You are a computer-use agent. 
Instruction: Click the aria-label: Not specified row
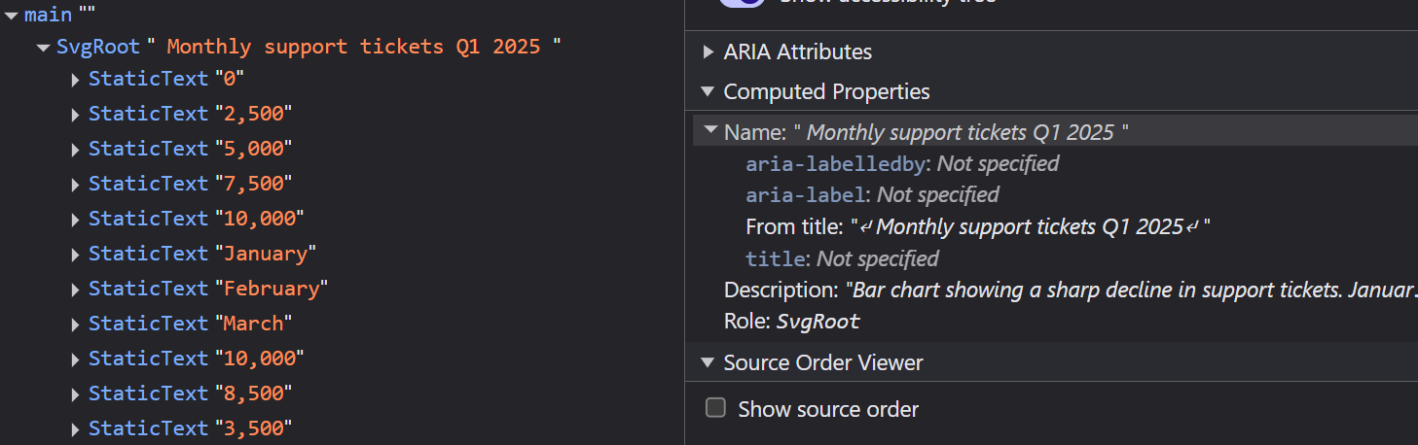872,194
